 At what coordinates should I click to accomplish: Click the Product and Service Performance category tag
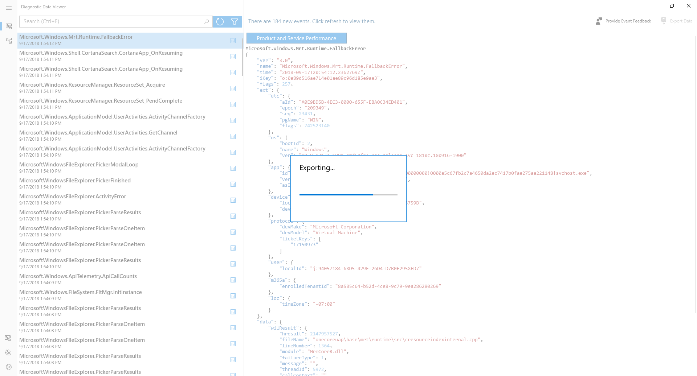pyautogui.click(x=296, y=38)
